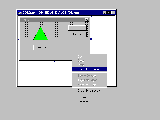Click the bottom-center resize handle of dialog
The height and width of the screenshot is (120, 160).
pyautogui.click(x=55, y=61)
